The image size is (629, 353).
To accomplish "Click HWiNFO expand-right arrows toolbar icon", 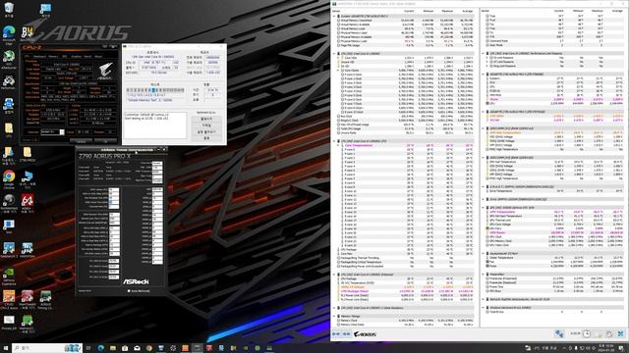I will (x=346, y=333).
